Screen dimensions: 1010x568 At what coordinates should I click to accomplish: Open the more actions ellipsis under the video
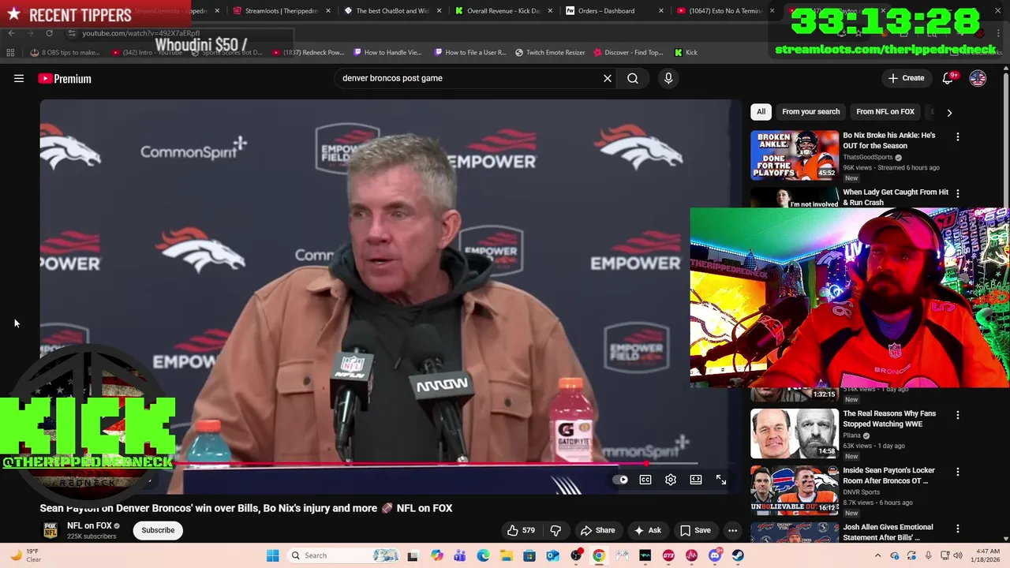click(x=732, y=530)
